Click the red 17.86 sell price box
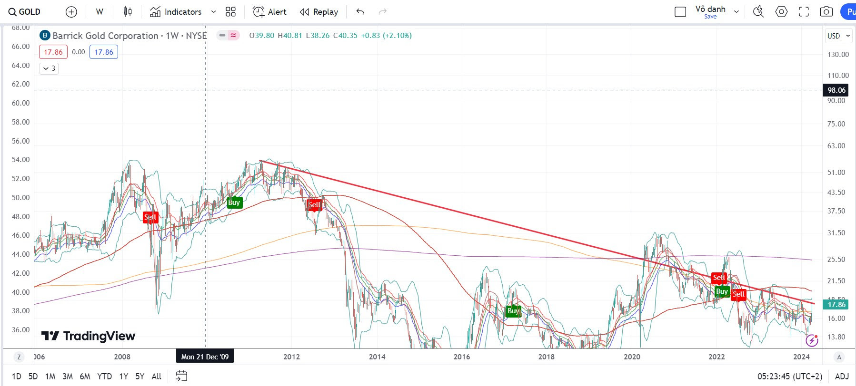 tap(53, 52)
